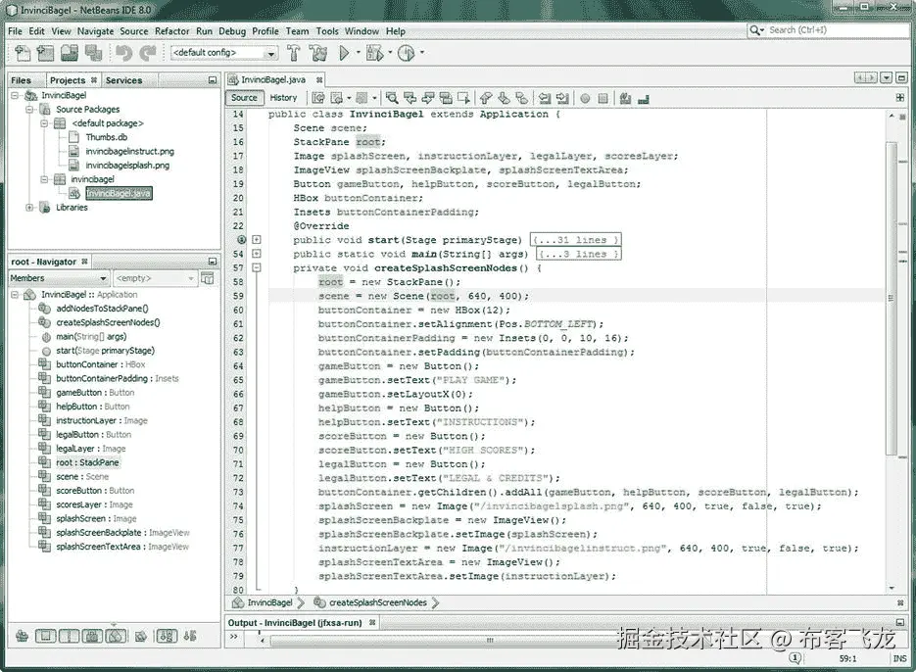Open the Profile Project dropdown arrow
The height and width of the screenshot is (672, 916).
(422, 53)
